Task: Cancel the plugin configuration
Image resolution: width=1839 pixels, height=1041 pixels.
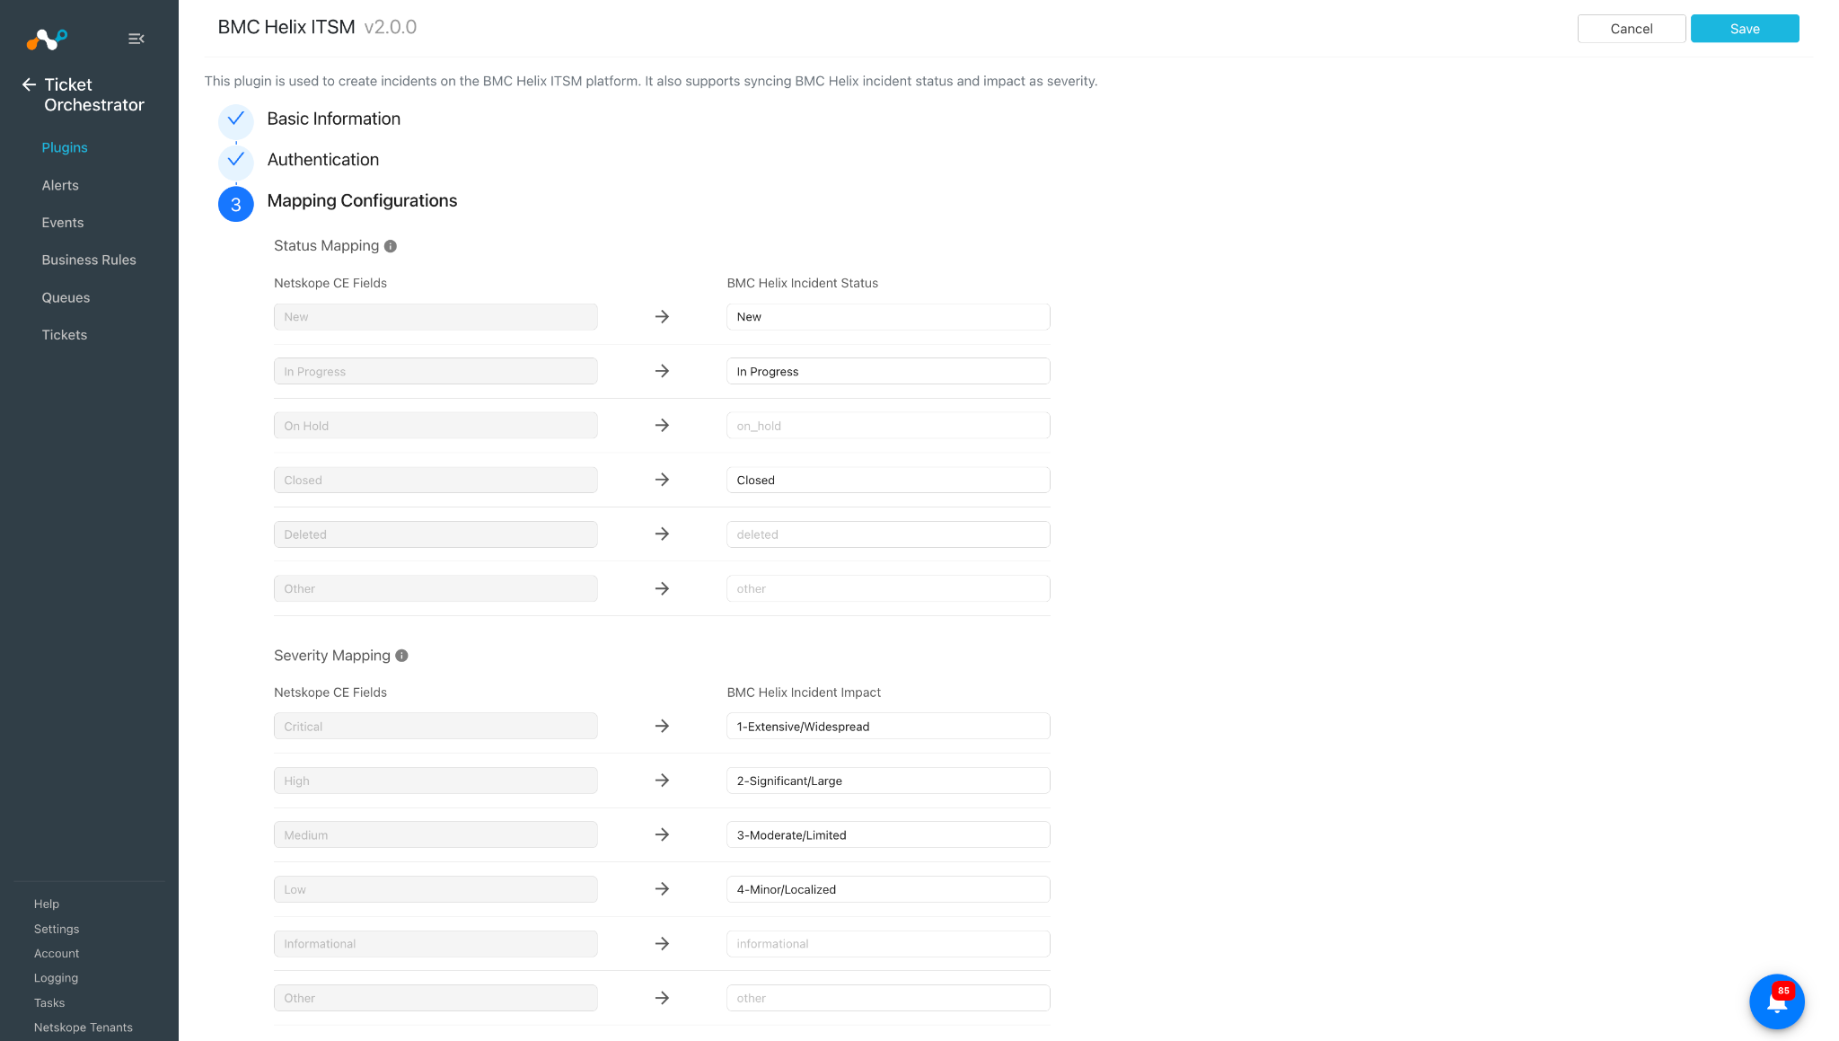Action: 1632,29
